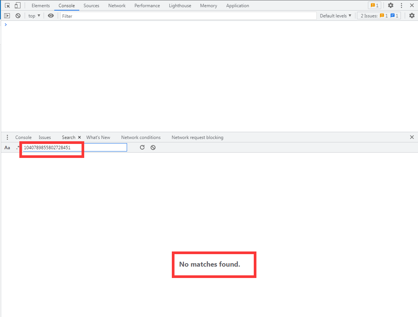Toggle Match Case (Aa) in search
The width and height of the screenshot is (418, 317).
pyautogui.click(x=7, y=148)
